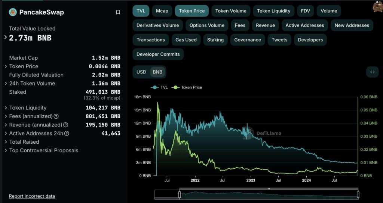
Task: Toggle the Token Price chart metric
Action: 192,11
